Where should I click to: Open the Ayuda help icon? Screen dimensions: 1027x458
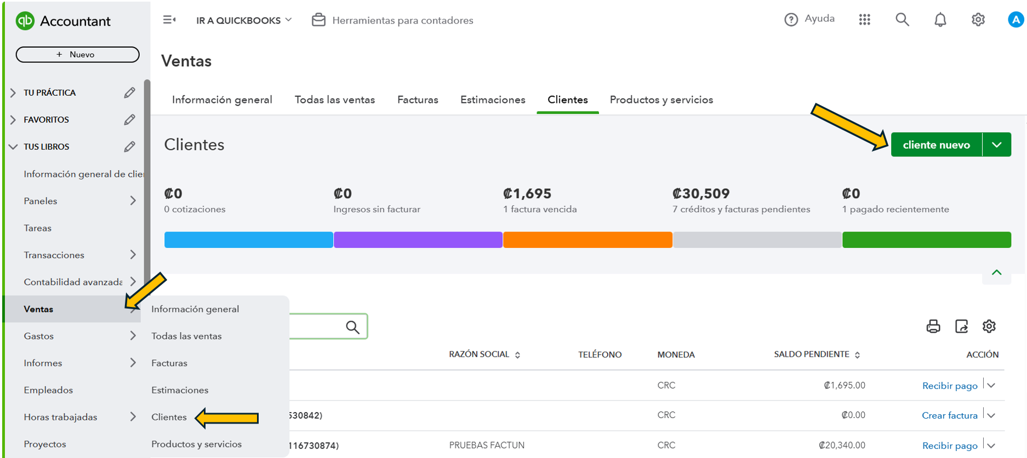click(791, 20)
